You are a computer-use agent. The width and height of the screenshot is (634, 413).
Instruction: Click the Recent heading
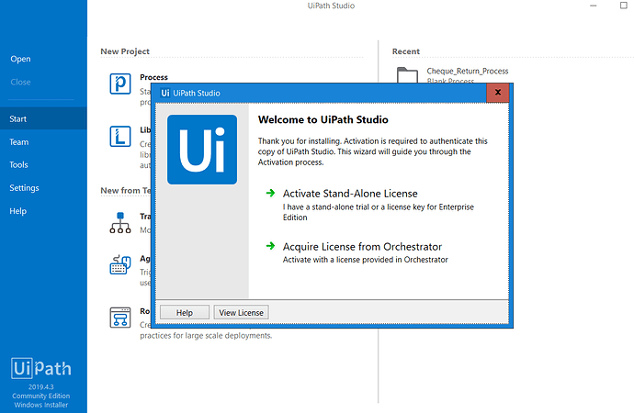click(406, 51)
